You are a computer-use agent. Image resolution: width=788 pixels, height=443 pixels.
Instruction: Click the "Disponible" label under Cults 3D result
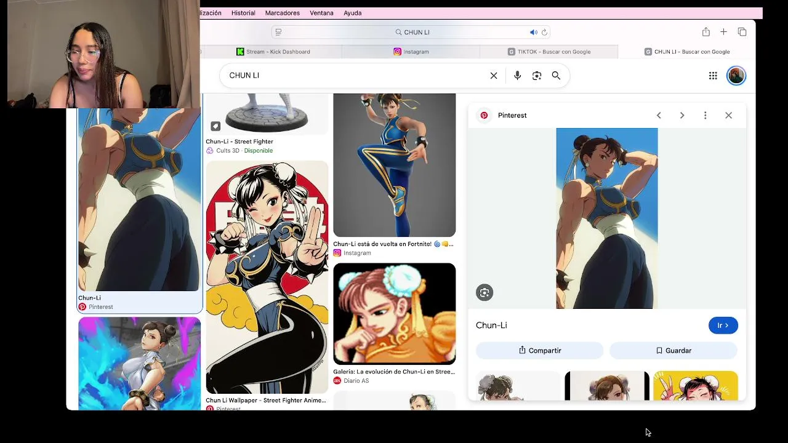click(259, 151)
